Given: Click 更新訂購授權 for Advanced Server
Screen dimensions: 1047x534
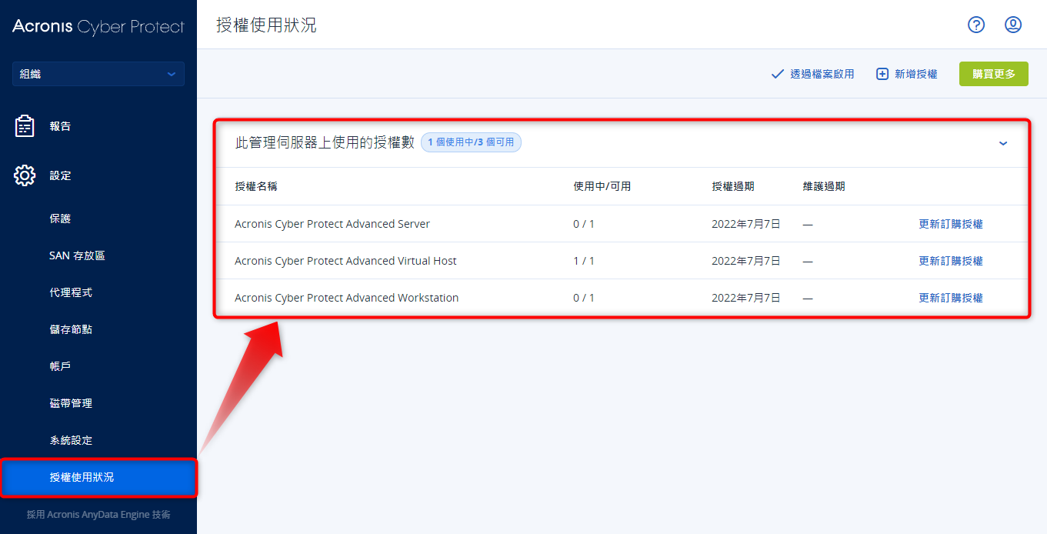Looking at the screenshot, I should [951, 224].
